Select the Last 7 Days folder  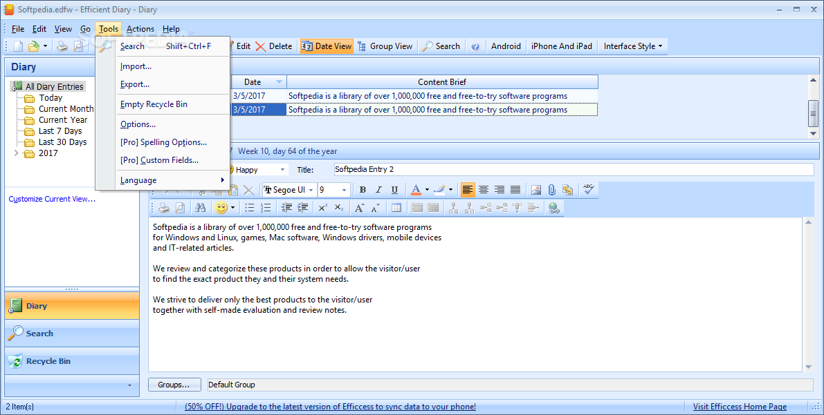pos(60,131)
